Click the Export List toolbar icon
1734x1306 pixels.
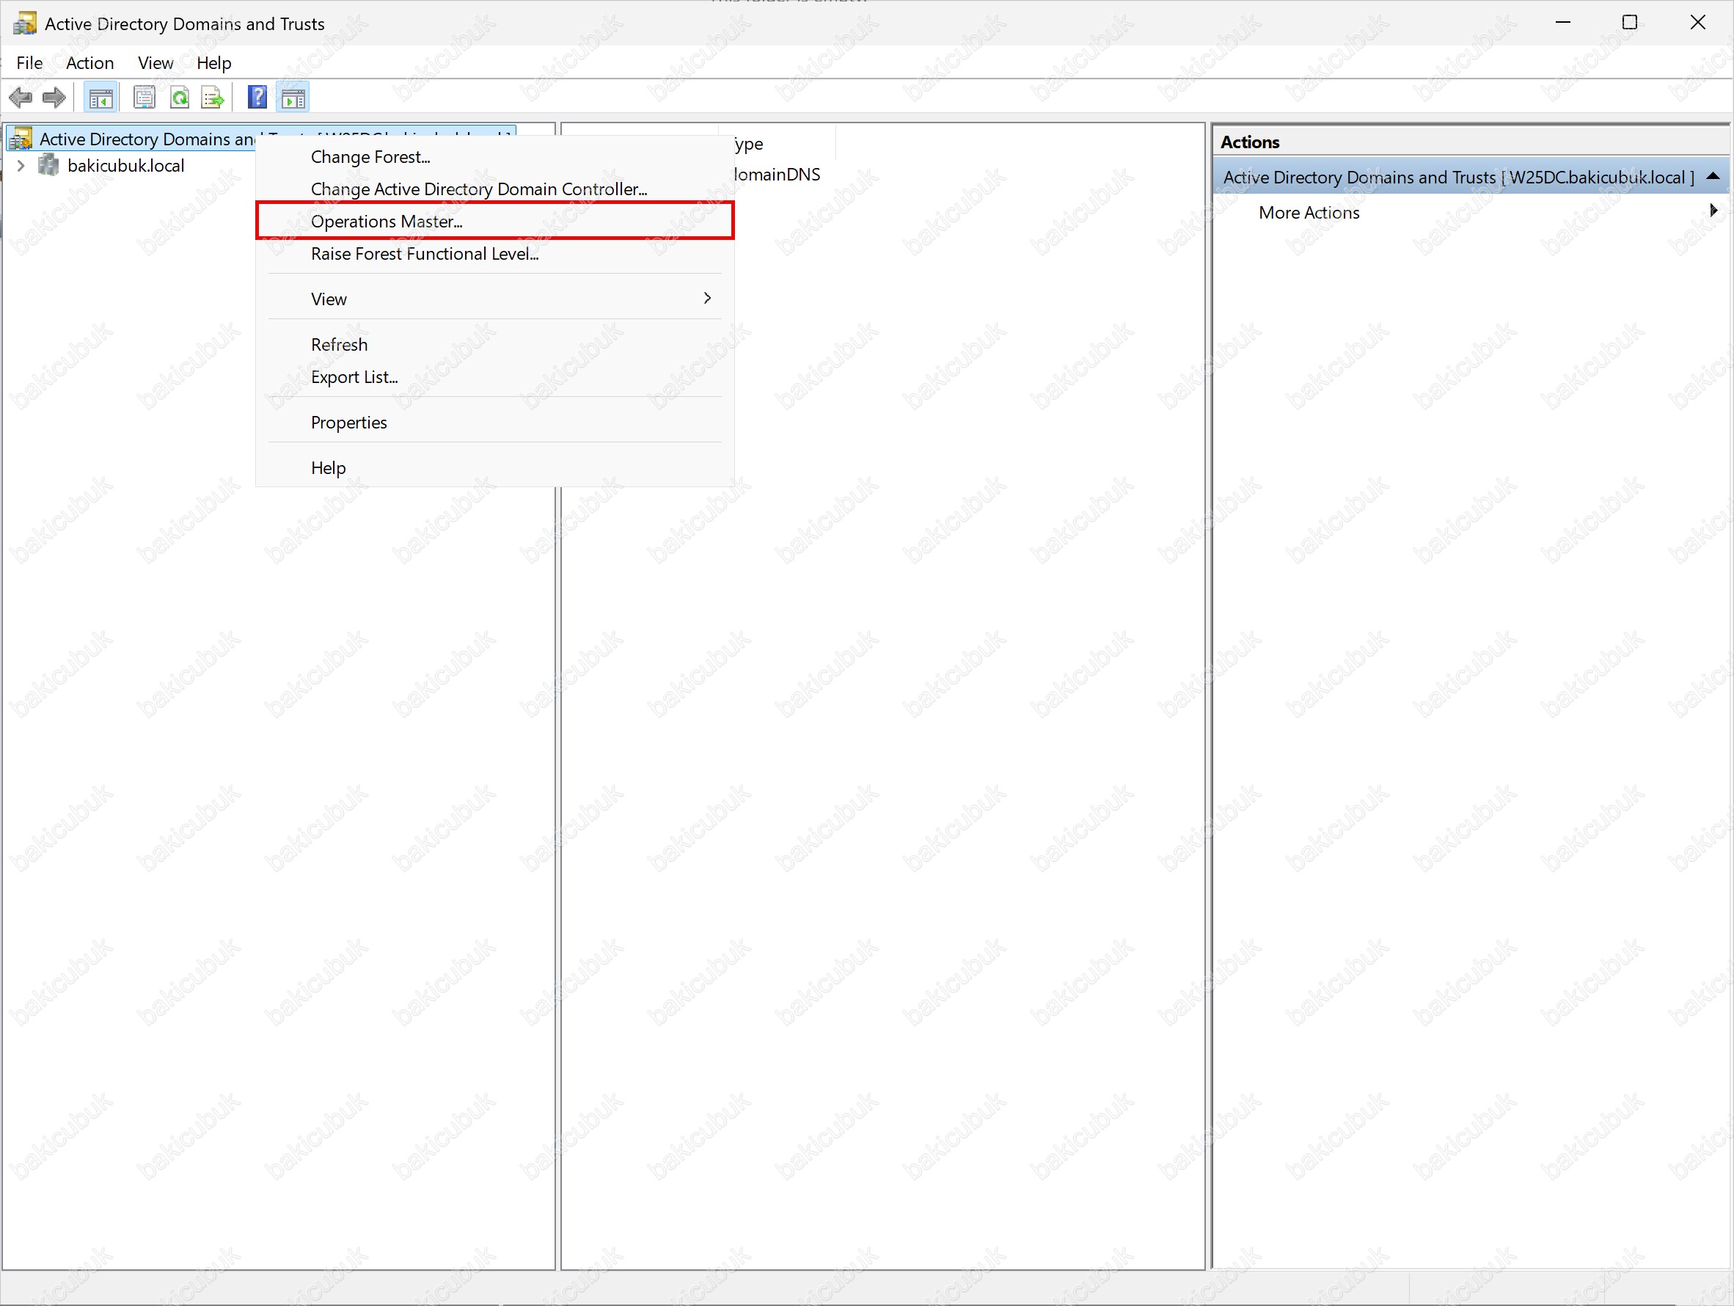[213, 98]
